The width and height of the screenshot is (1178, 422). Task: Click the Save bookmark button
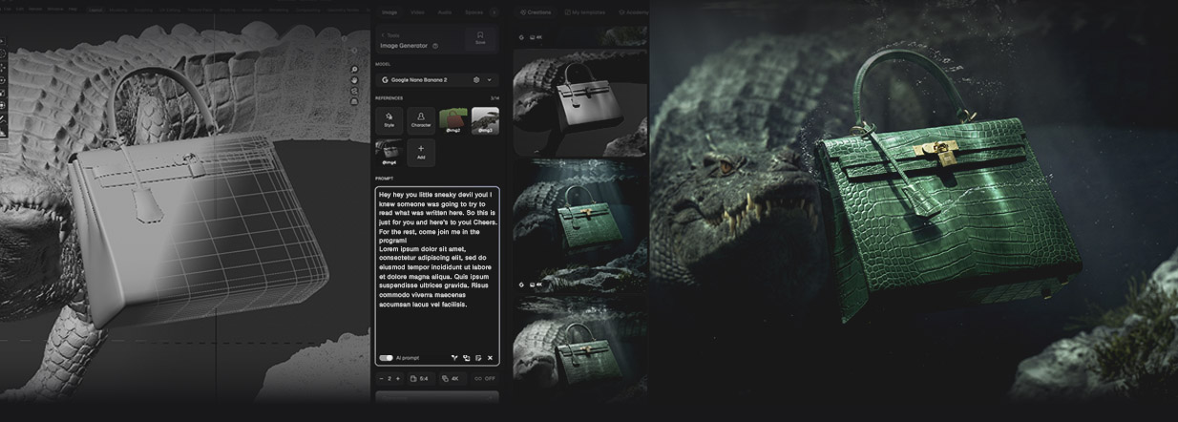(x=480, y=38)
